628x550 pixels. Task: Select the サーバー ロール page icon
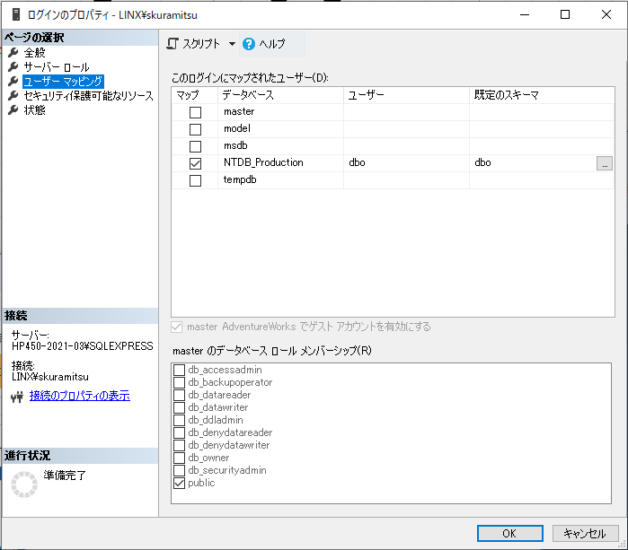point(13,67)
